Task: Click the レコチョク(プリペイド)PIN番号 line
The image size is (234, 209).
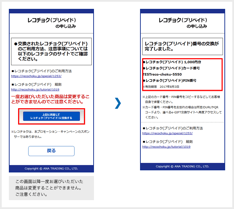Action: pos(169,81)
